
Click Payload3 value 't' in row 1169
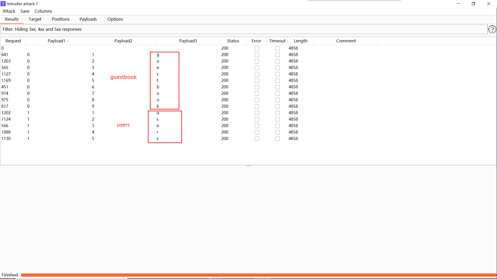(157, 80)
